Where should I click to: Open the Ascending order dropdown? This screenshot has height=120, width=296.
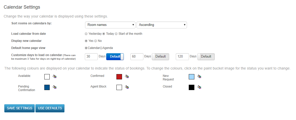coord(162,25)
